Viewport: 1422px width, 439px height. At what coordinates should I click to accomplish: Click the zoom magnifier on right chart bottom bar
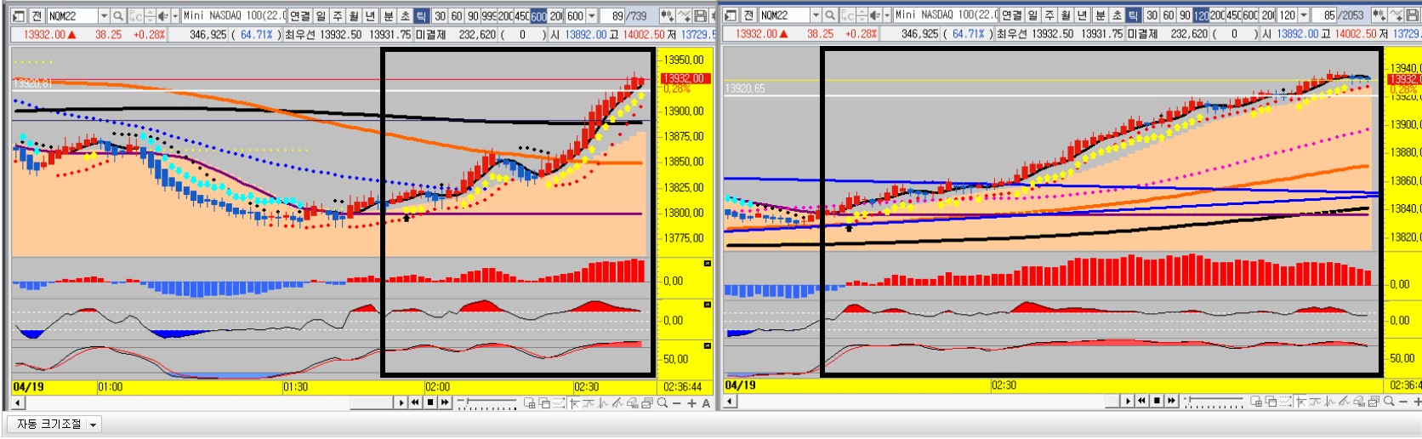click(1389, 402)
